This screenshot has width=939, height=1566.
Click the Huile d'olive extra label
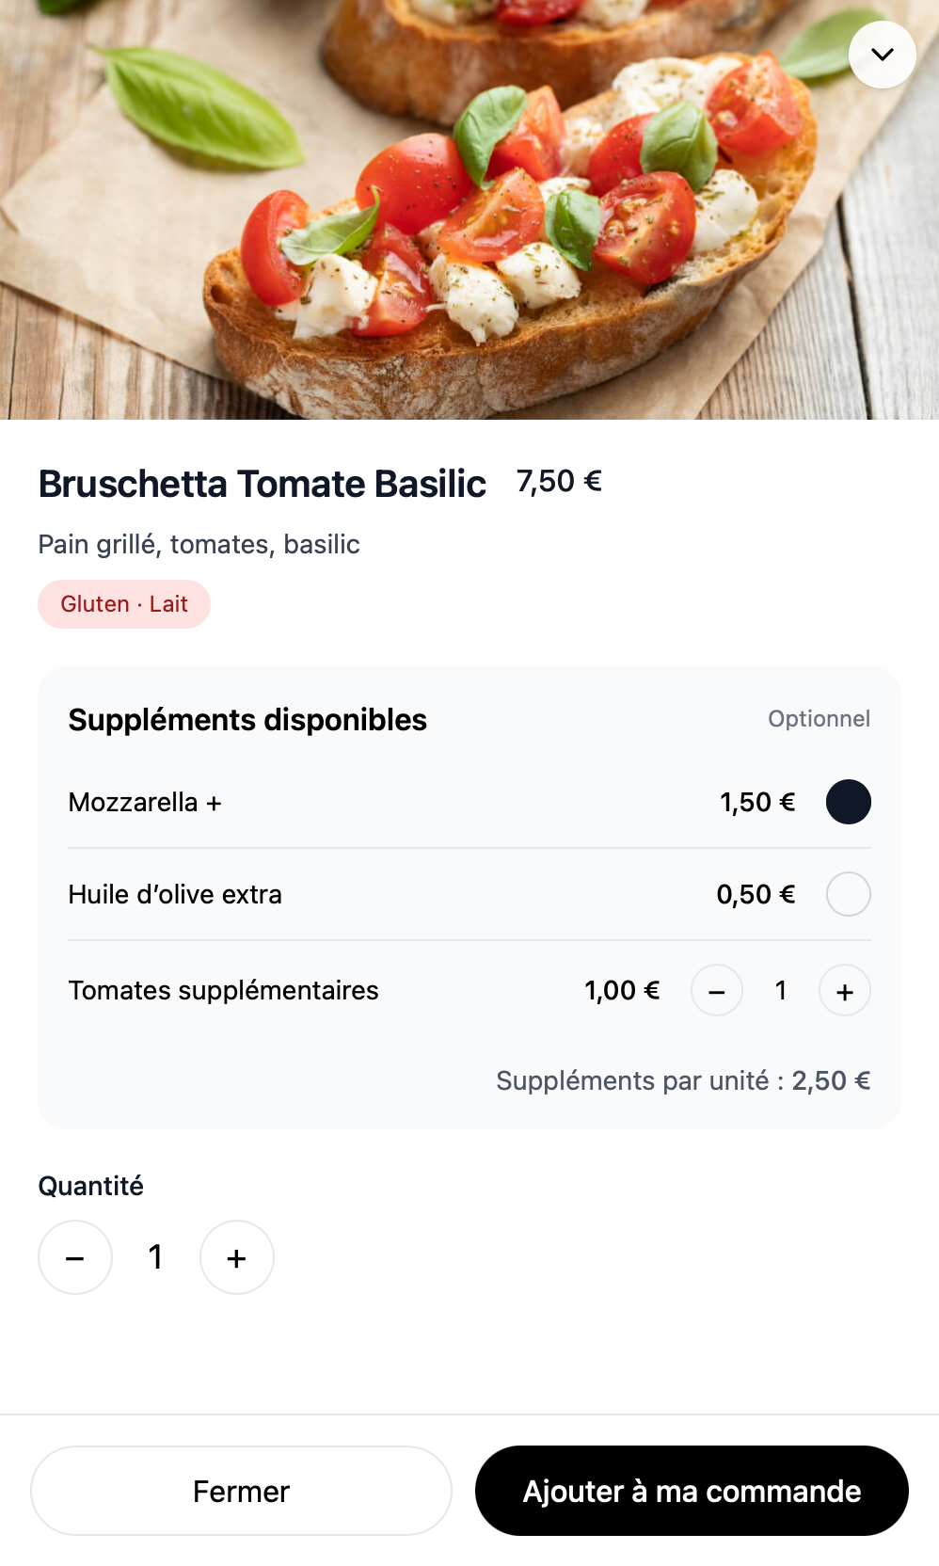tap(175, 894)
